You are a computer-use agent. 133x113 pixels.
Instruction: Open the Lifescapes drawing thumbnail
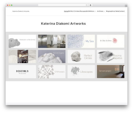81,72
